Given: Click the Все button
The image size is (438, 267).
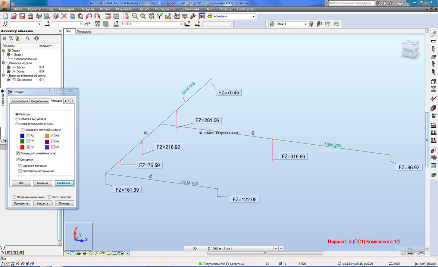Looking at the screenshot, I should click(x=22, y=183).
